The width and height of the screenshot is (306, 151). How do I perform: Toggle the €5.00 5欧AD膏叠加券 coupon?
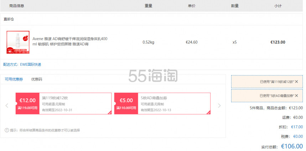tap(162, 103)
